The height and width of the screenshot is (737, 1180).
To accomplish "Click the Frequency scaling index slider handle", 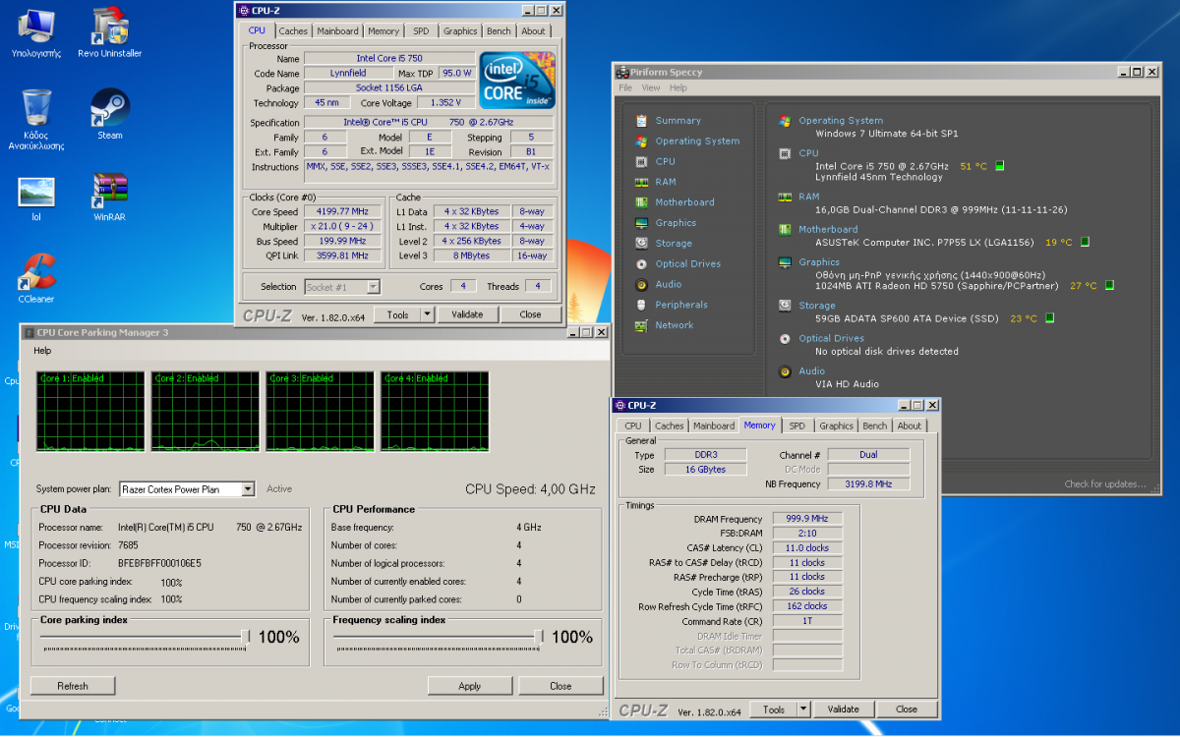I will pos(538,637).
